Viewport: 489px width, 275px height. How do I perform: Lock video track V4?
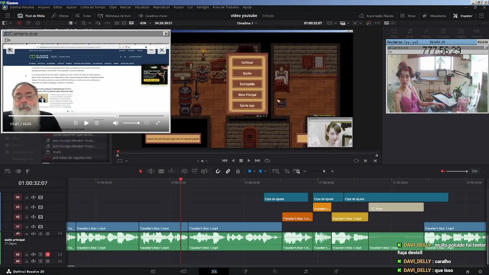click(27, 197)
